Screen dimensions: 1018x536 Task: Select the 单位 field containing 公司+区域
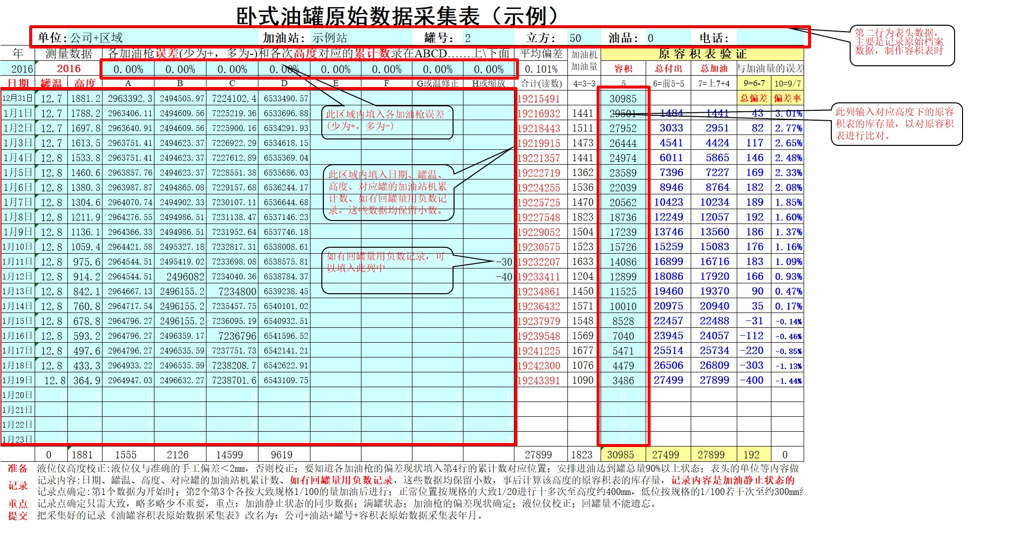click(163, 38)
